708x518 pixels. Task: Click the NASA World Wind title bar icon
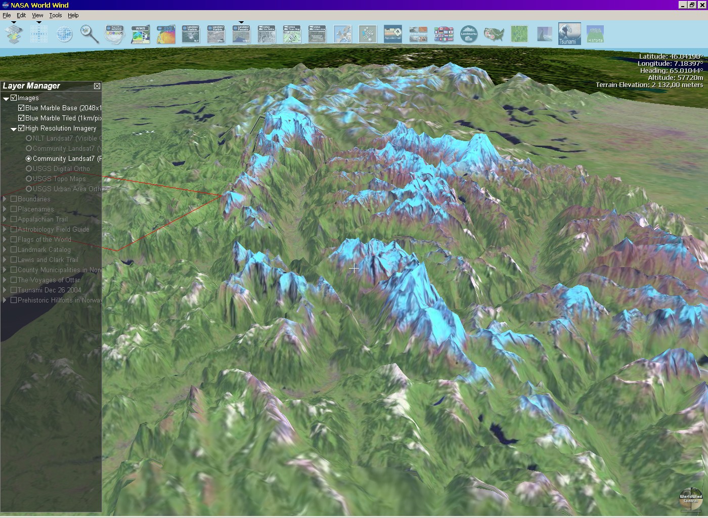(6, 5)
